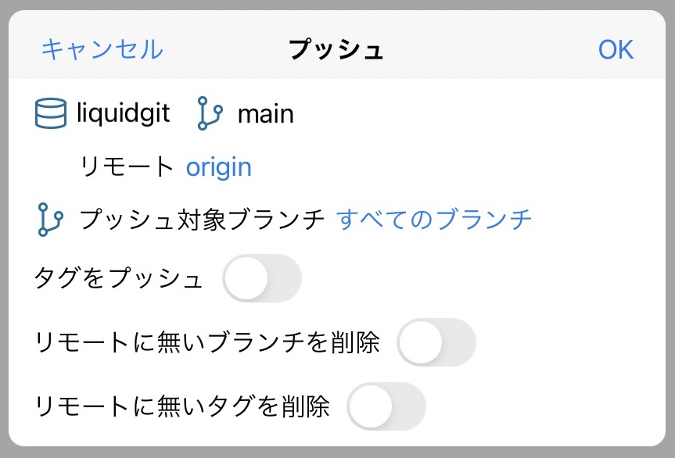Click the プッシュ対象ブランチ label

coord(201,220)
